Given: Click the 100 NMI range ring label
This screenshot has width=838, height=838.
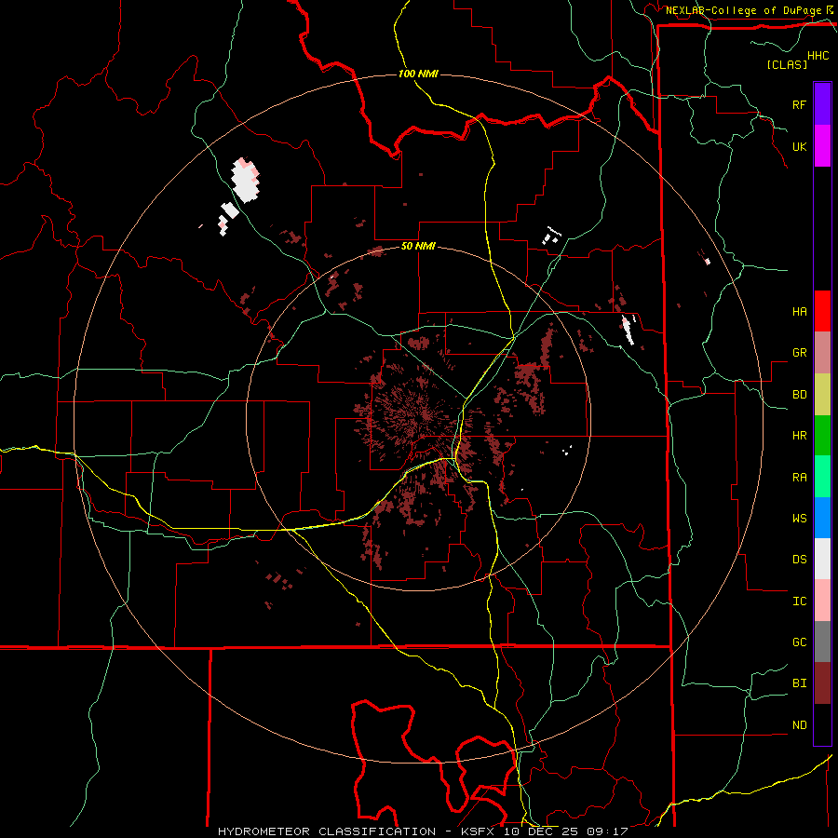Looking at the screenshot, I should pyautogui.click(x=418, y=74).
